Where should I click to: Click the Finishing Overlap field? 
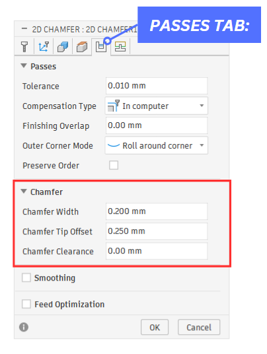pos(157,125)
